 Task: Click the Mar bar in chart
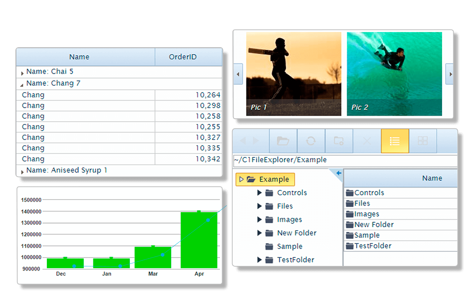coord(153,258)
